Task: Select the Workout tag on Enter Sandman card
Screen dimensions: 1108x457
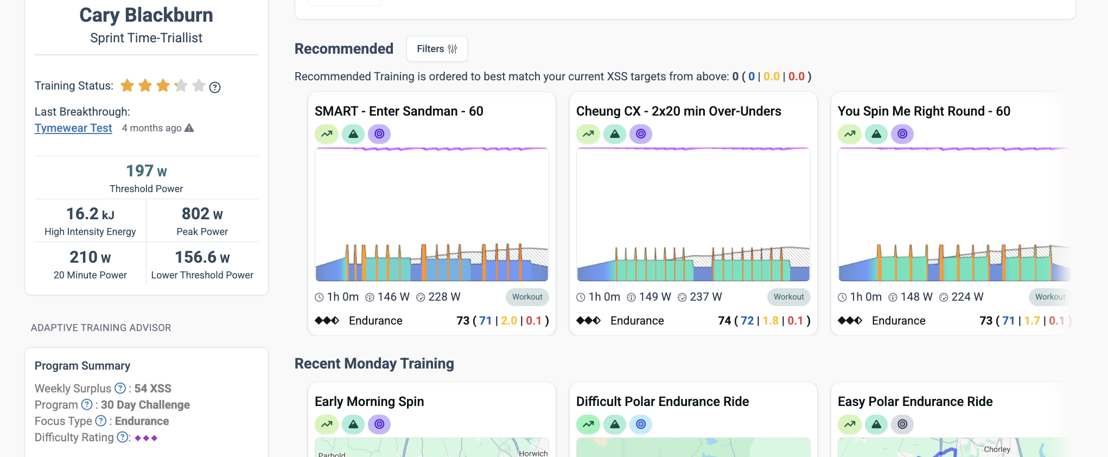Action: click(x=527, y=297)
